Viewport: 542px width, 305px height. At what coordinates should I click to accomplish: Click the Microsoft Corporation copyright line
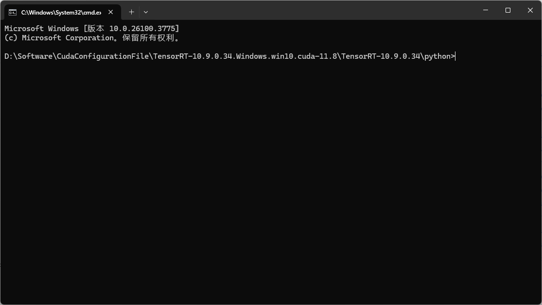[x=91, y=37]
